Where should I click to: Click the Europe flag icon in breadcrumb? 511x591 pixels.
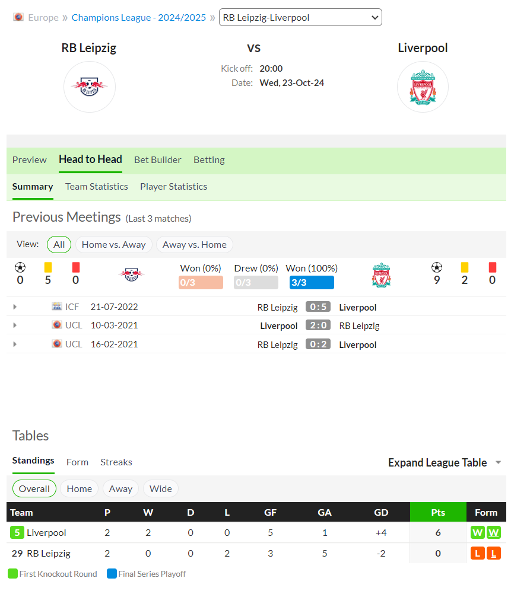click(18, 17)
